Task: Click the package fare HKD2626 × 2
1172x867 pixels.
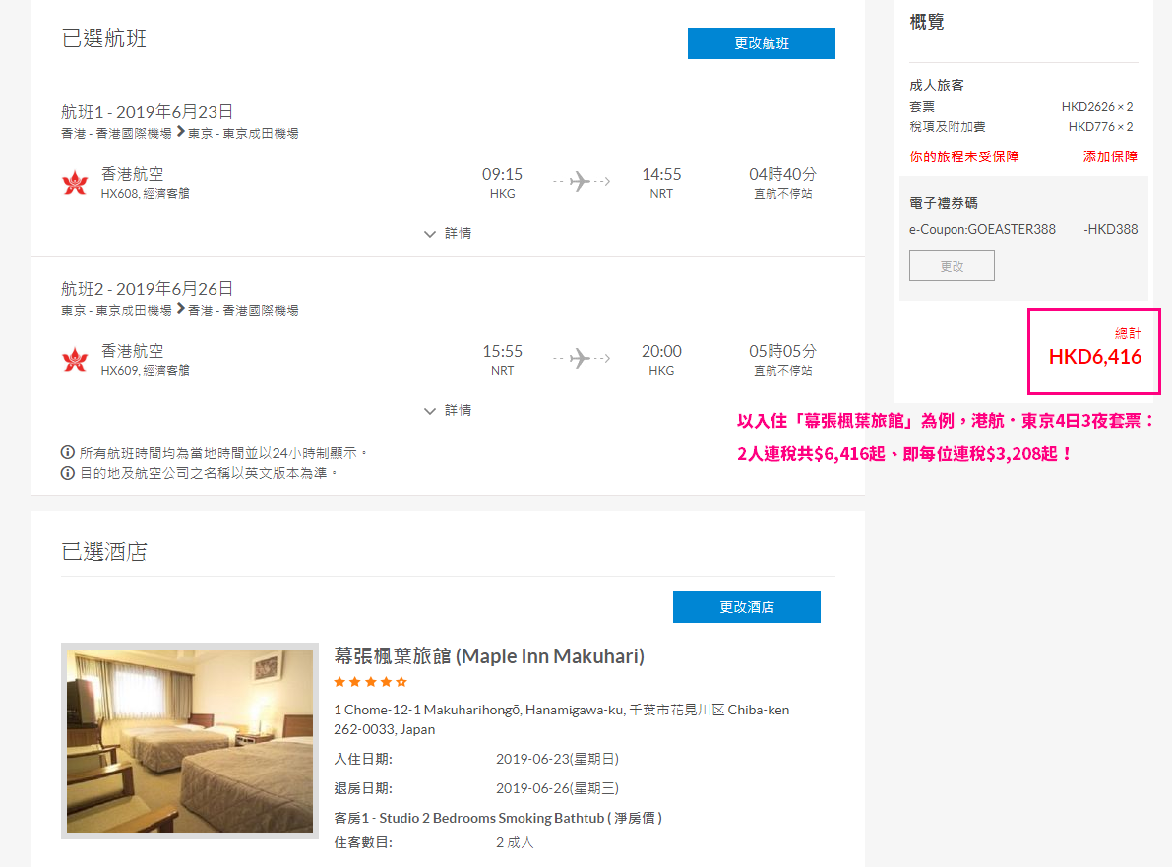Action: coord(1097,107)
